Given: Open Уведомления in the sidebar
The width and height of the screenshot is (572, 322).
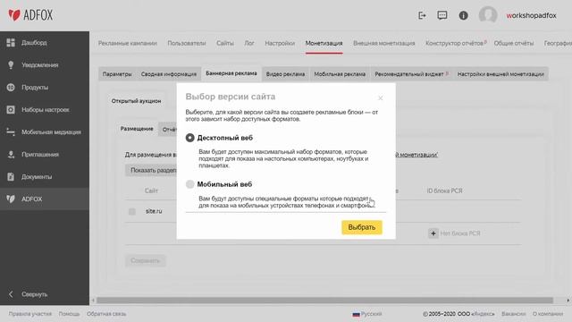Looking at the screenshot, I should [45, 65].
